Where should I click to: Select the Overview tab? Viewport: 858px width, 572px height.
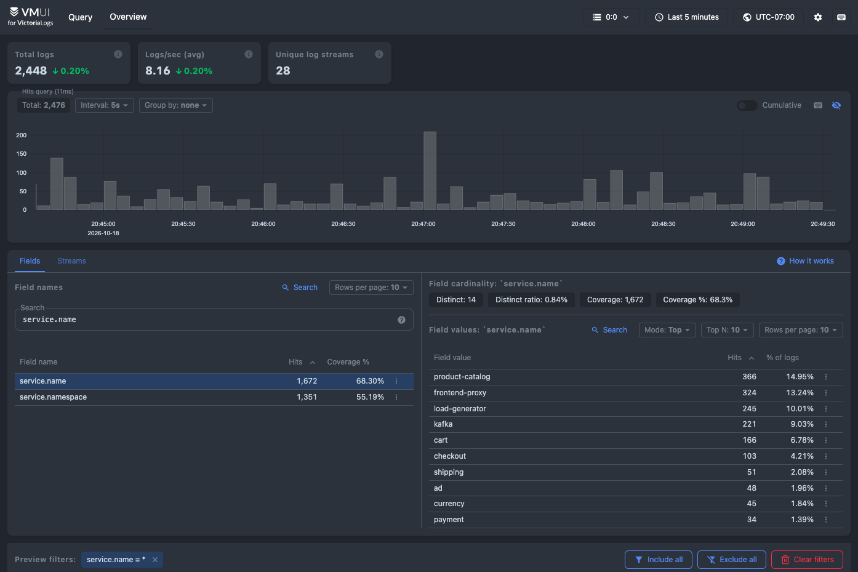click(128, 17)
